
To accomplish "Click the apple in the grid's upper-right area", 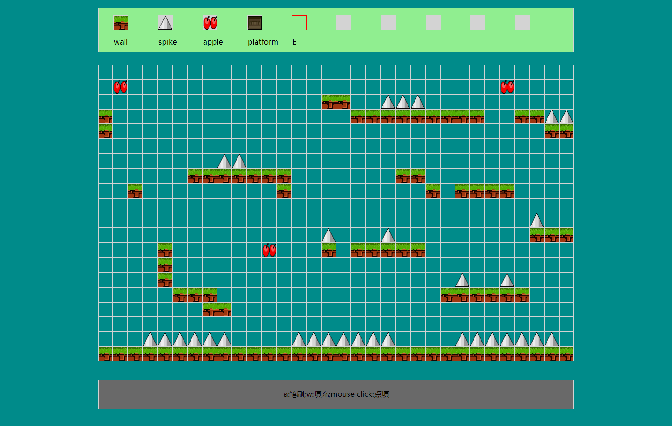I will coord(507,87).
